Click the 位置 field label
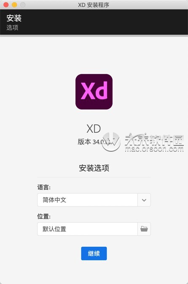188x284 pixels. (44, 216)
